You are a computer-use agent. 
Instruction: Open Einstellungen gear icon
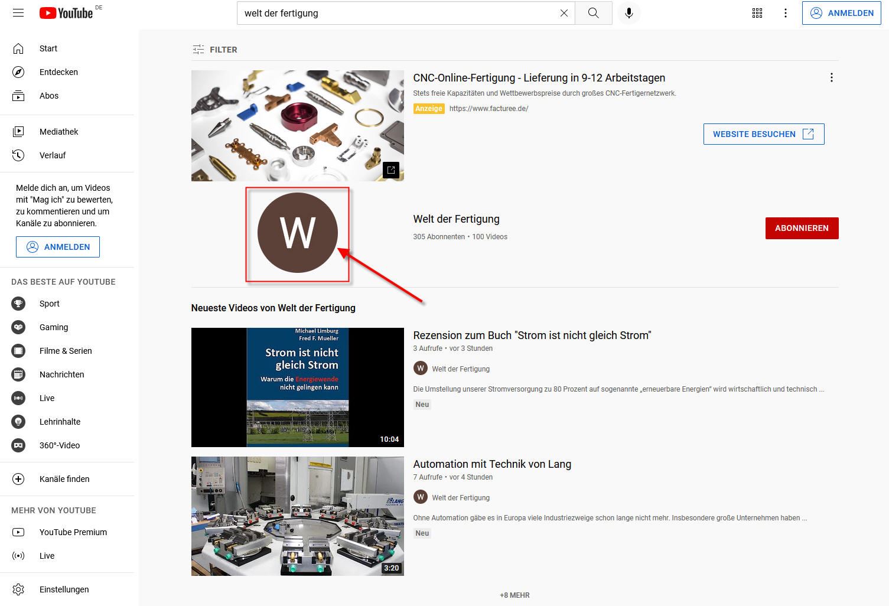(18, 589)
